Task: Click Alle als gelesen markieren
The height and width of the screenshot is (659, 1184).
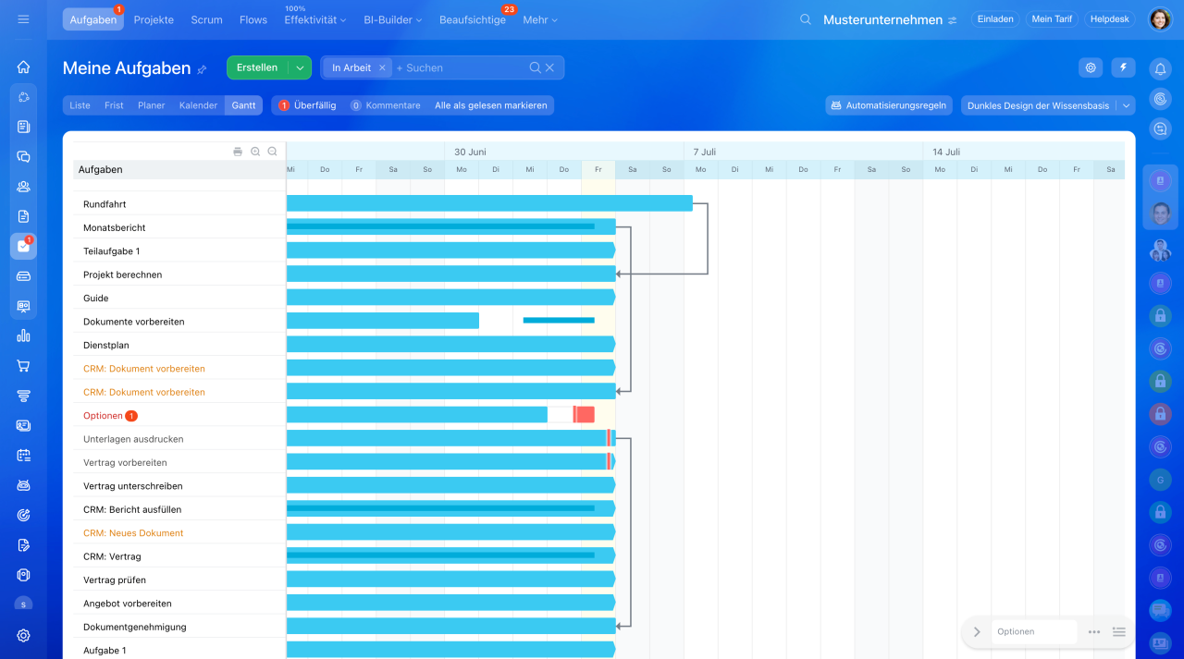Action: 491,105
